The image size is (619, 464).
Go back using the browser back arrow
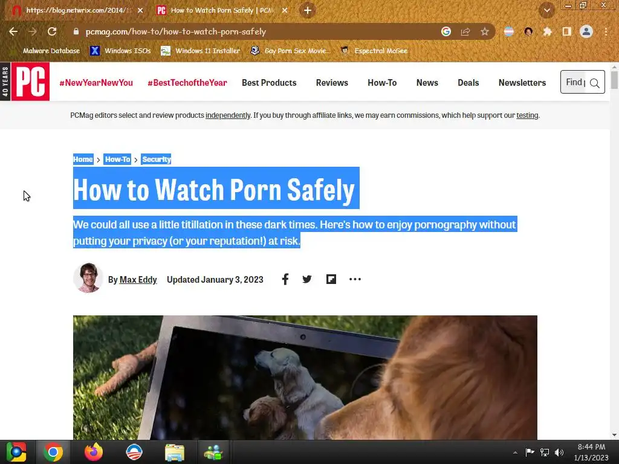pyautogui.click(x=13, y=31)
